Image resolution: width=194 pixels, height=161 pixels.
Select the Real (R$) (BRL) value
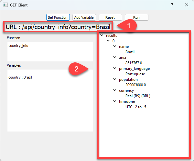pos(138,96)
